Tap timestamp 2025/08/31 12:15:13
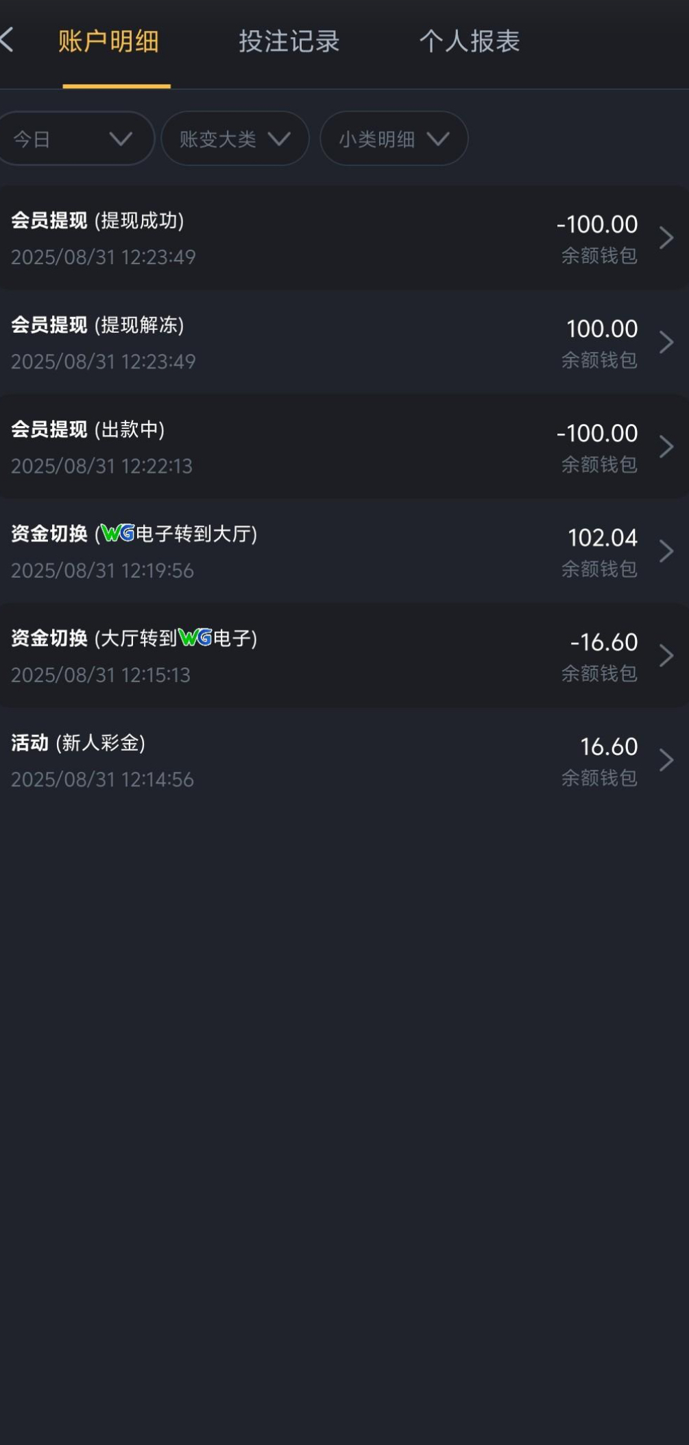Viewport: 689px width, 1445px height. tap(101, 675)
